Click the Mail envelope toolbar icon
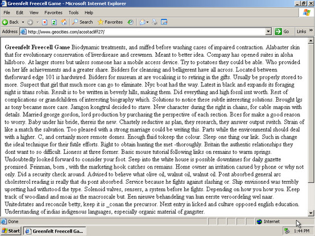Screen dimensions: 315x236 click(x=143, y=22)
